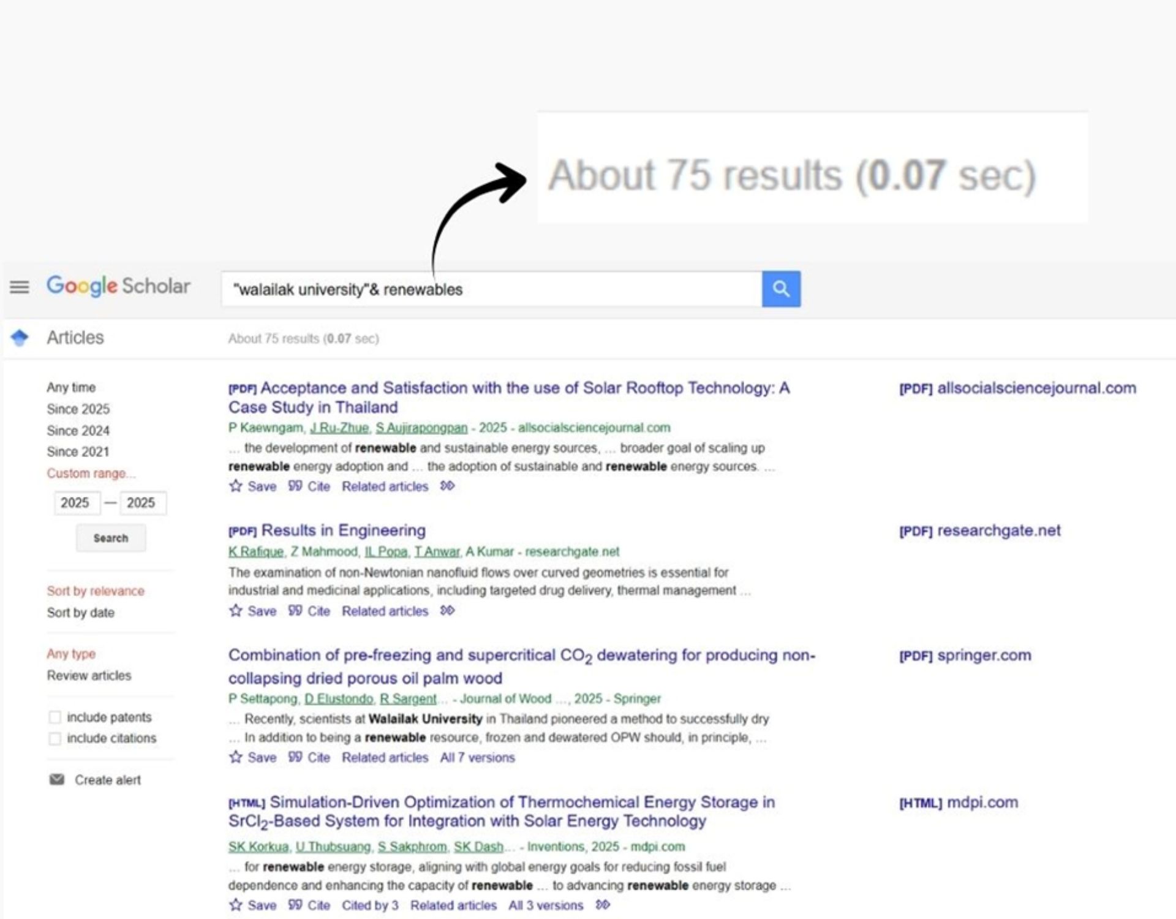Enable the include citations checkbox

tap(55, 738)
